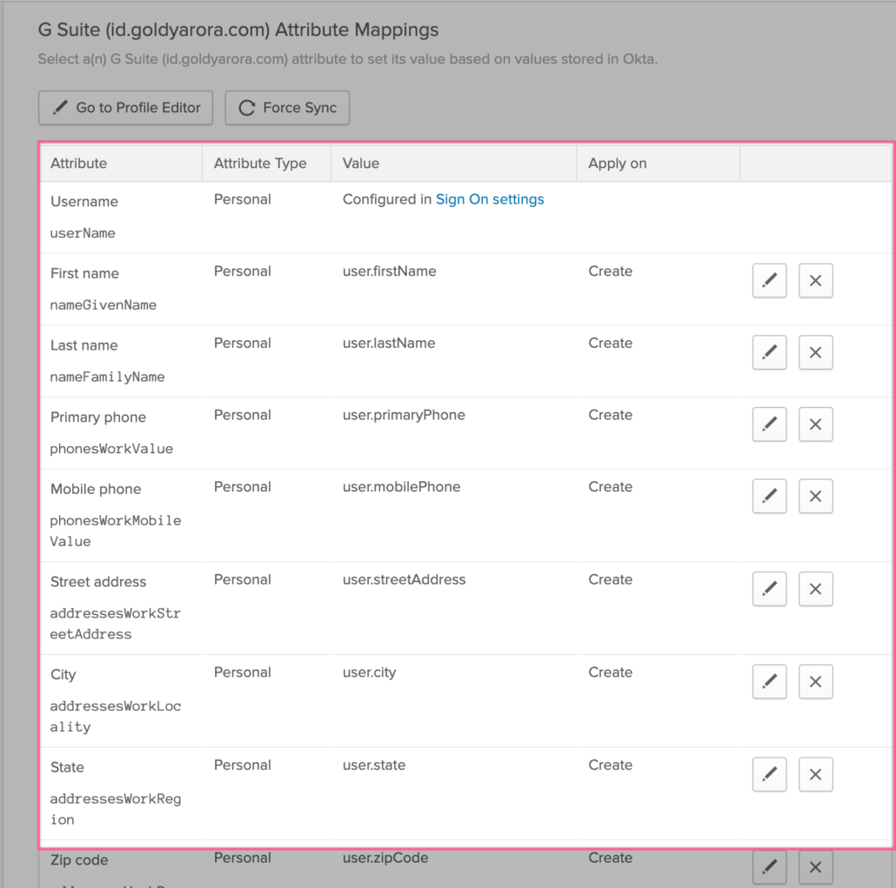Click the addressesWorkRegion variable text
This screenshot has width=896, height=888.
[116, 809]
